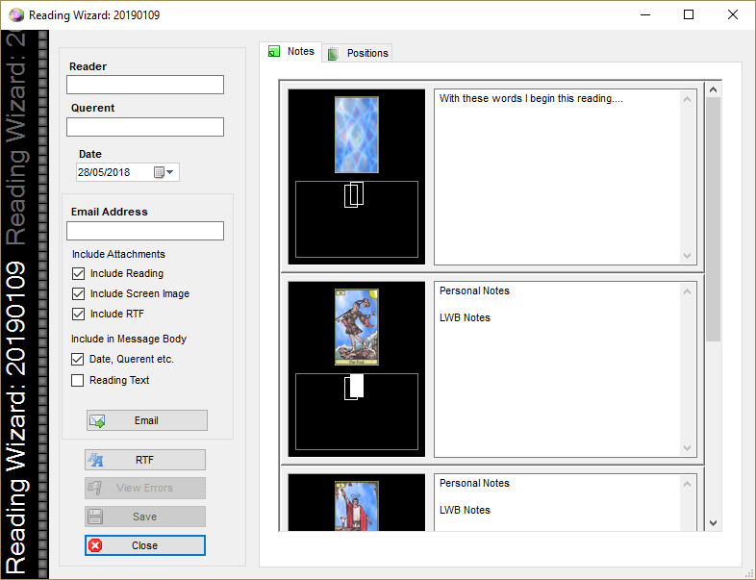The width and height of the screenshot is (756, 580).
Task: Click down arrow in opening words text box
Action: 688,256
